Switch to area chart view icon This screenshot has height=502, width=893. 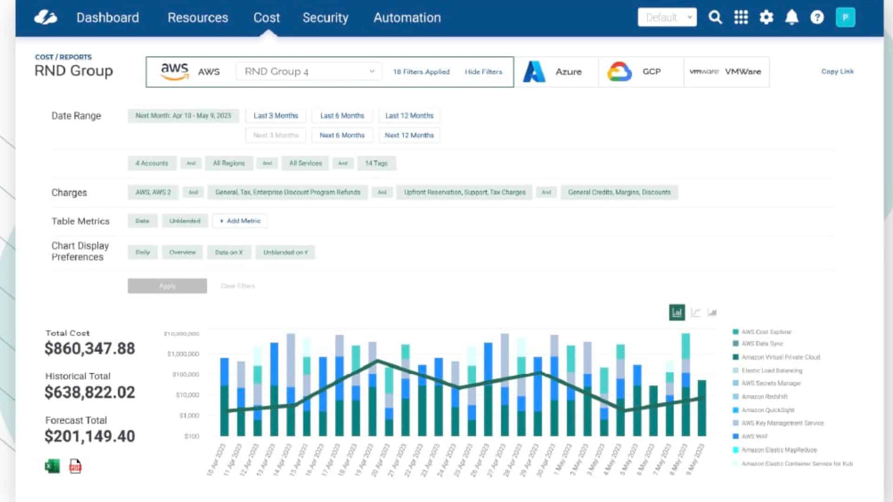point(712,312)
